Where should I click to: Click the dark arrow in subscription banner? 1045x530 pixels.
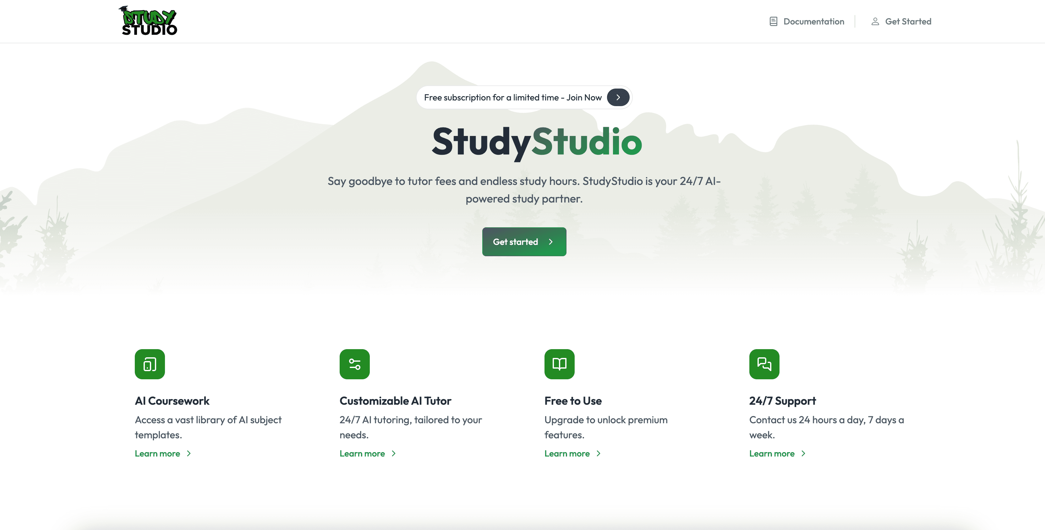coord(618,97)
